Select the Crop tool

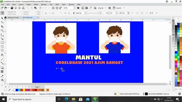(x=2, y=26)
